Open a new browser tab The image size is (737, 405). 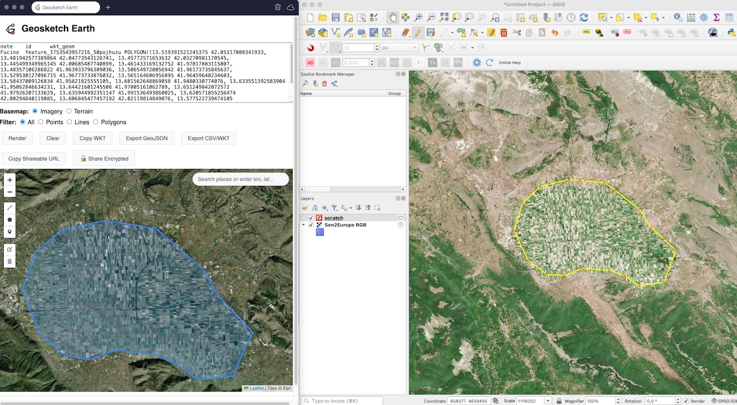(108, 7)
